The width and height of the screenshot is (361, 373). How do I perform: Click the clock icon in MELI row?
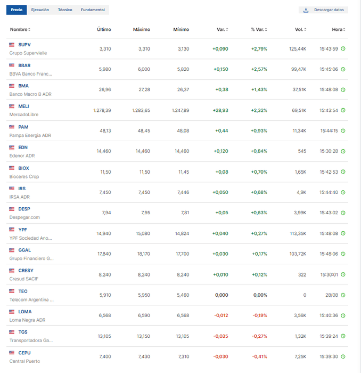pyautogui.click(x=343, y=110)
